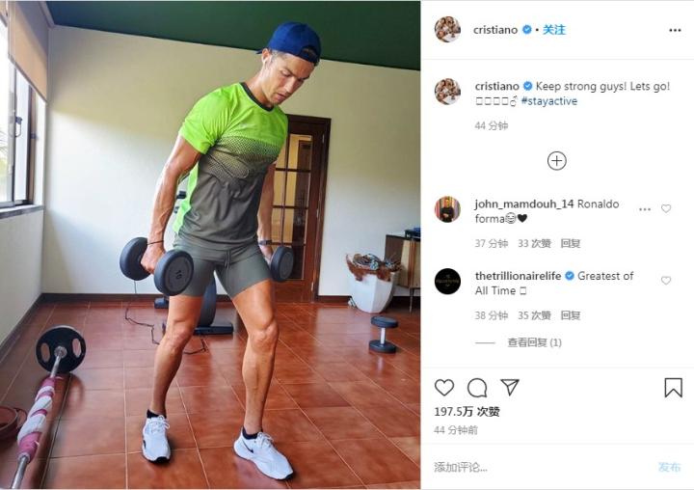
Task: Open the comment bubble icon
Action: click(477, 388)
